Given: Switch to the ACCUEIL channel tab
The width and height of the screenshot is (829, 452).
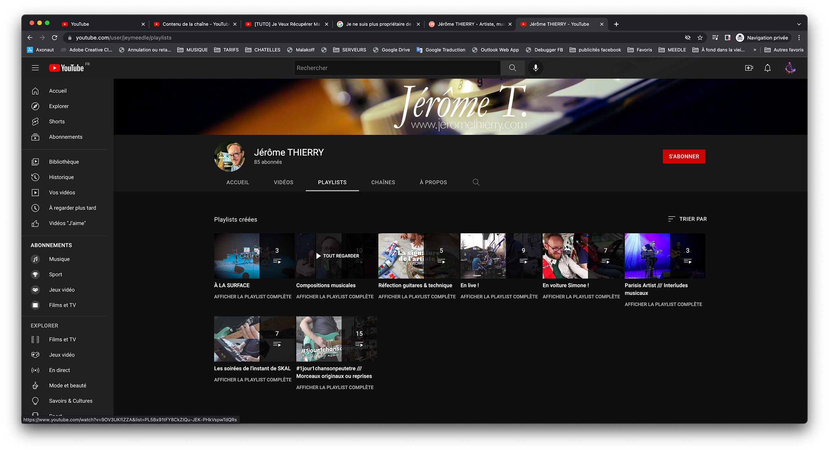Looking at the screenshot, I should [x=238, y=182].
